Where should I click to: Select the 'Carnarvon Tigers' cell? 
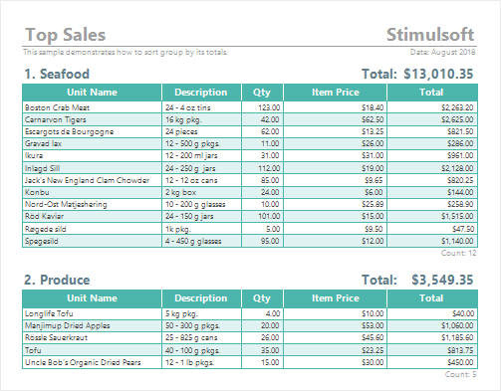(92, 119)
